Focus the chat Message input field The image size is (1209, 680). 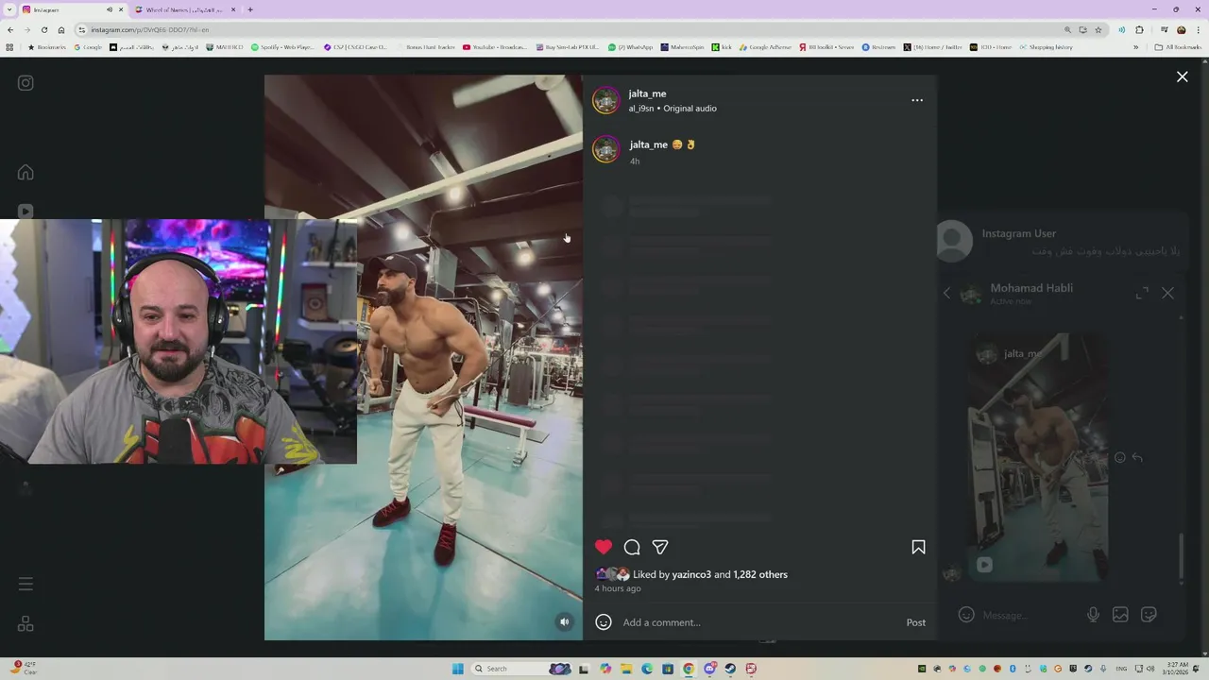click(1030, 616)
